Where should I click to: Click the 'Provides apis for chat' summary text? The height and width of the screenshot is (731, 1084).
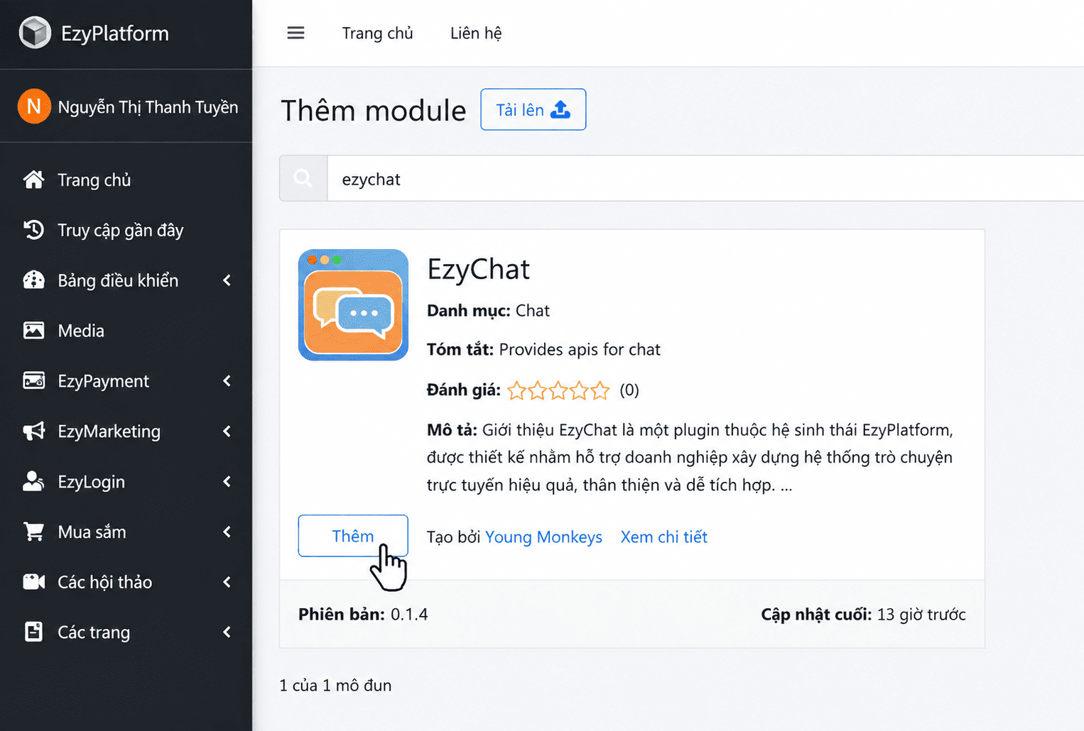click(x=580, y=350)
